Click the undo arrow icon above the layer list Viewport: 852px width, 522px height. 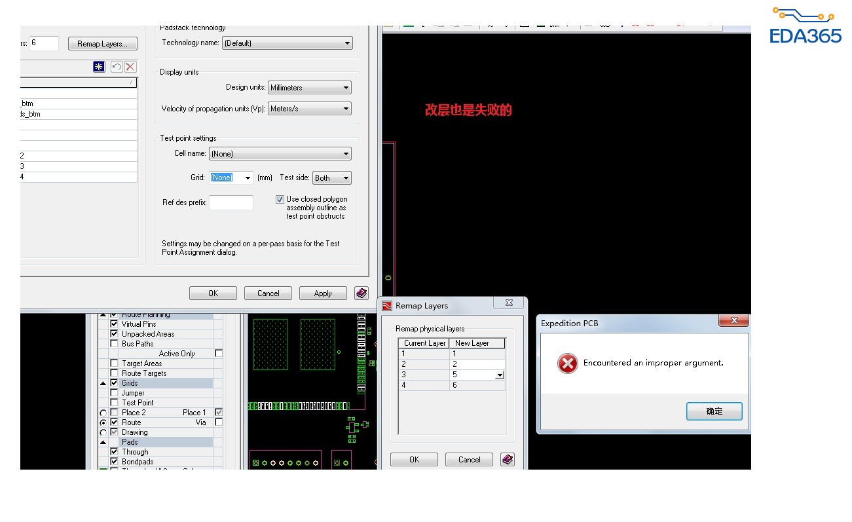(117, 67)
